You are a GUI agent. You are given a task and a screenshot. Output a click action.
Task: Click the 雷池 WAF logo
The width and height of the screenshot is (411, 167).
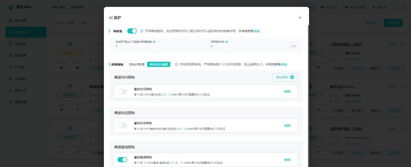(20, 7)
